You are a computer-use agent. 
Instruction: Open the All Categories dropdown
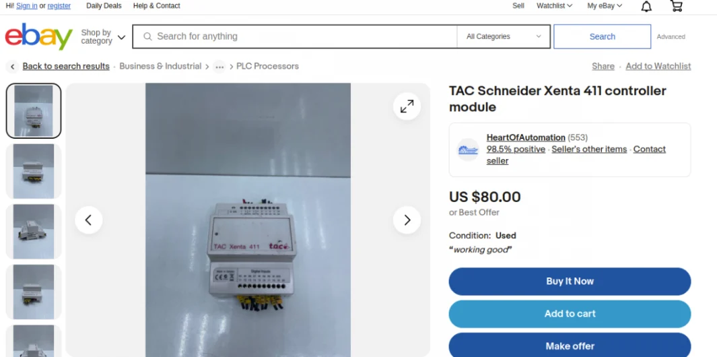pyautogui.click(x=504, y=36)
